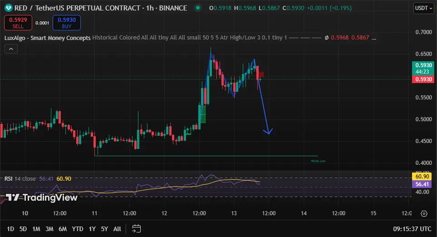The image size is (437, 237).
Task: Click the TradingView logo
Action: pos(42,197)
